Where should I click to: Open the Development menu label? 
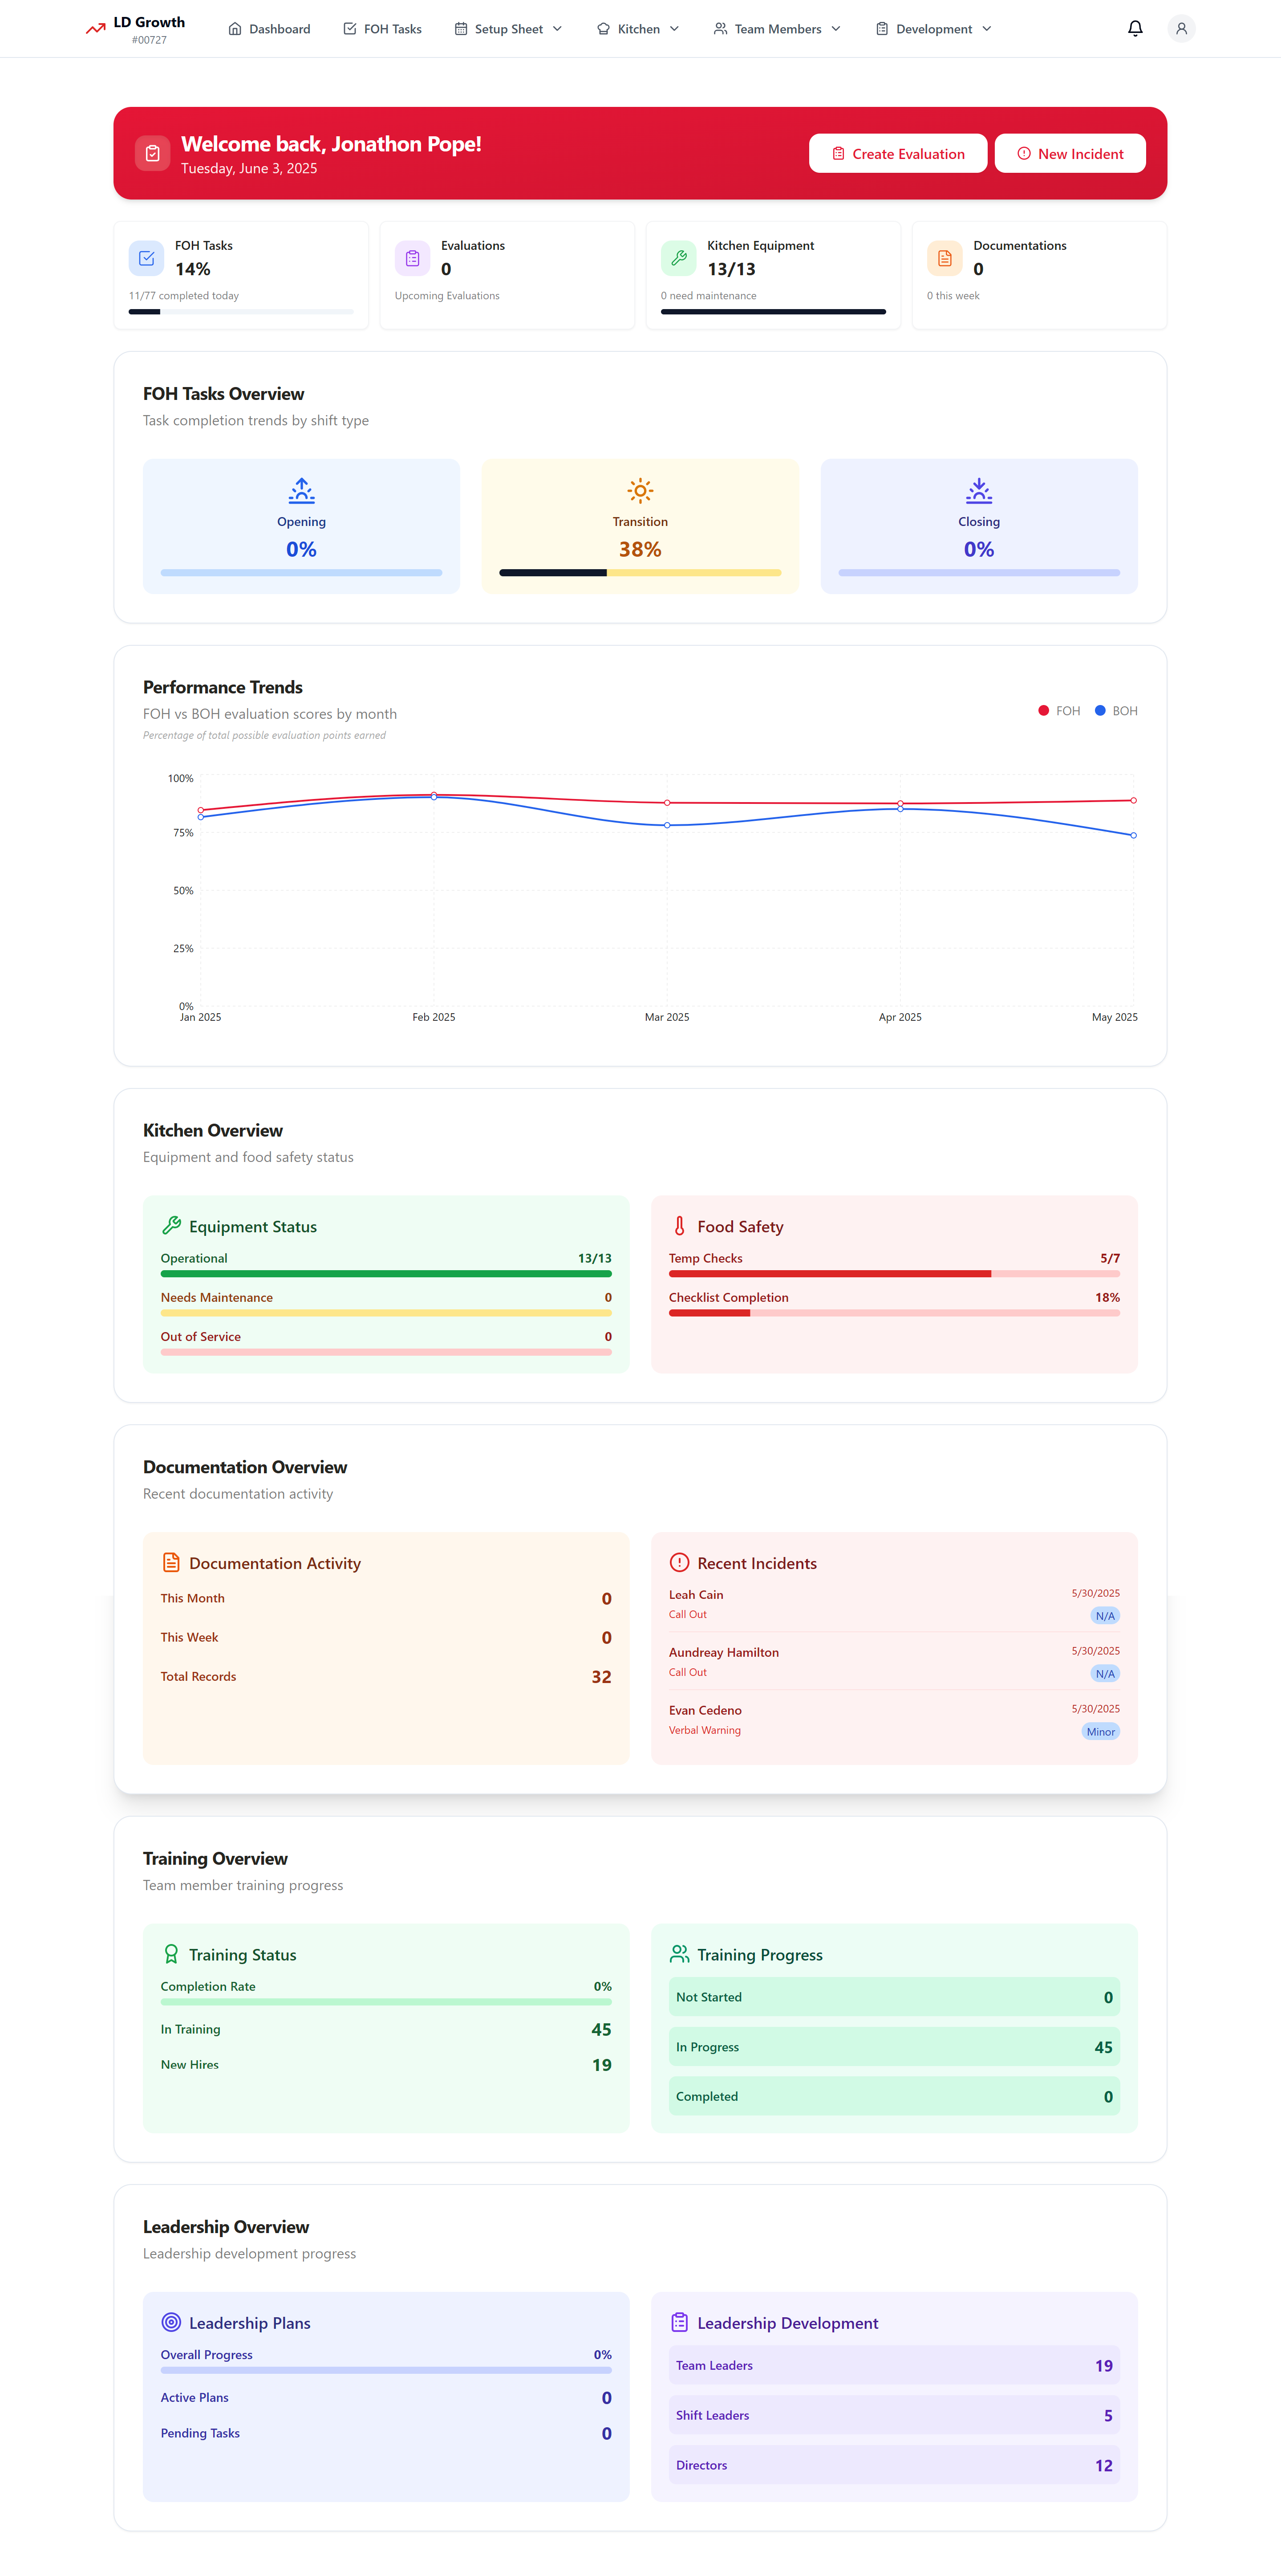tap(934, 29)
